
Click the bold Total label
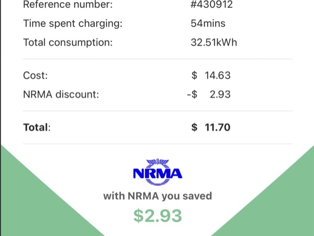37,127
